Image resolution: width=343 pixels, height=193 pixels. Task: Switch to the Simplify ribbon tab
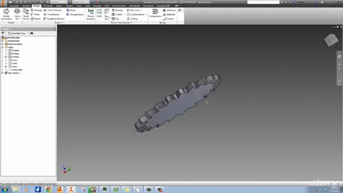tap(26, 6)
